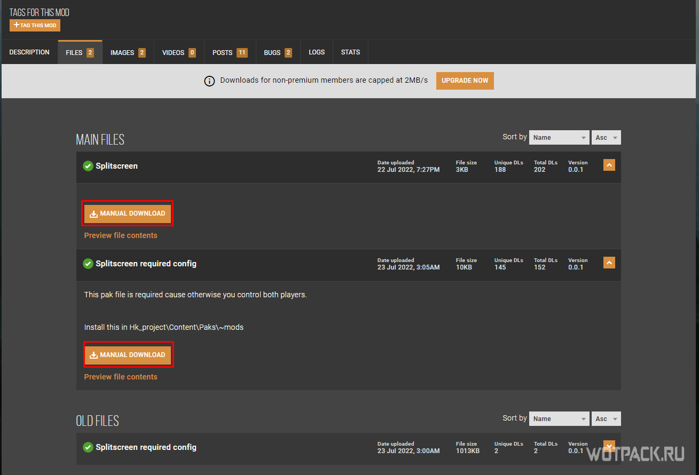Click Manual Download for Splitscreen file
The image size is (699, 475).
pyautogui.click(x=128, y=213)
